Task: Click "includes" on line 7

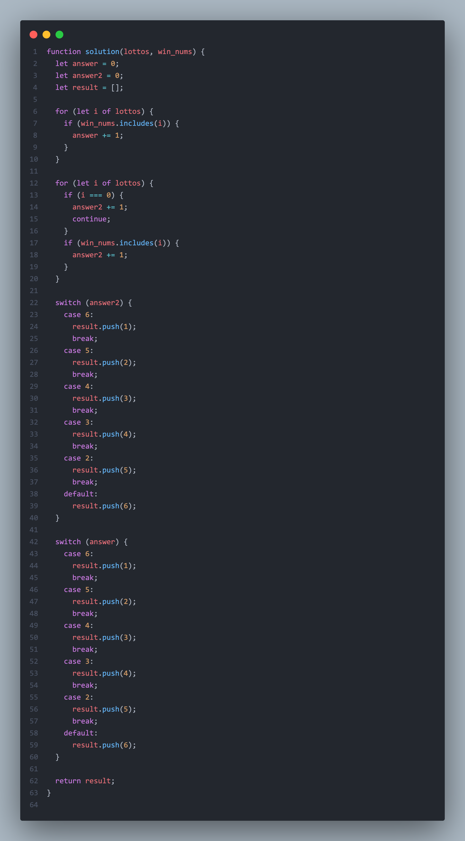Action: 136,123
